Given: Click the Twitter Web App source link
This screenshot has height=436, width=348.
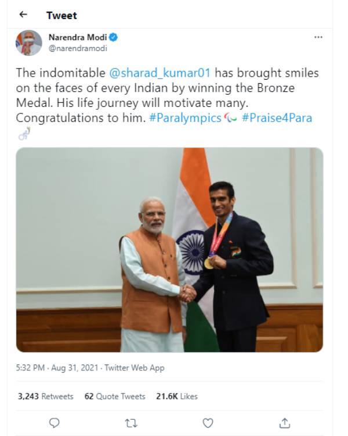Looking at the screenshot, I should pos(135,367).
